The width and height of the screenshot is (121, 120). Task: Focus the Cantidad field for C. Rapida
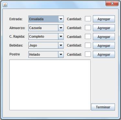tap(88, 37)
